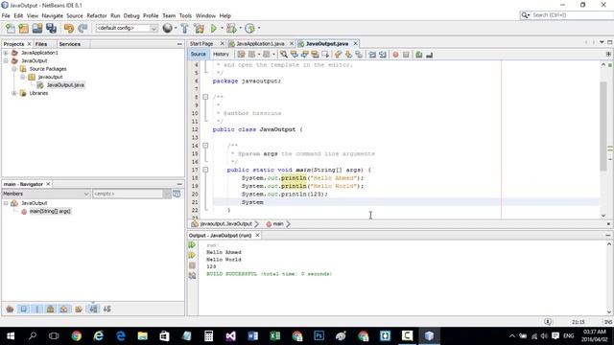Click the History view button

tap(221, 55)
